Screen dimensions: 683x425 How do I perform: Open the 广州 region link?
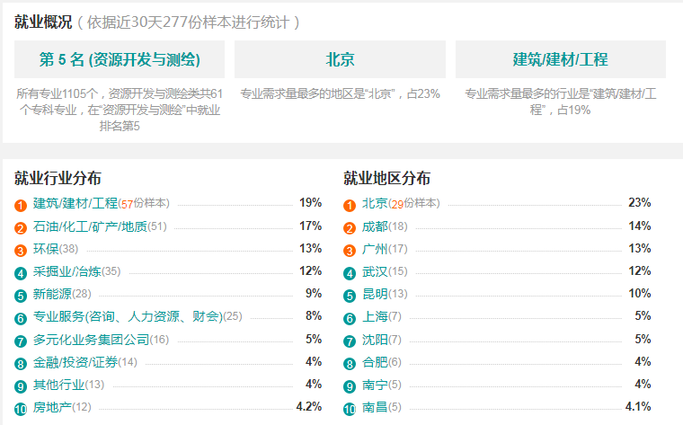[375, 249]
